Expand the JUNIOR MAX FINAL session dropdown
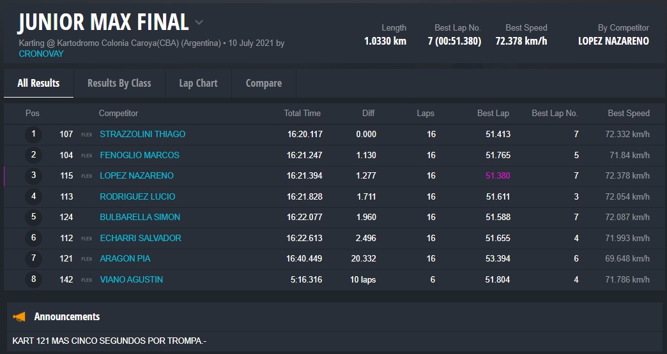Viewport: 667px width, 354px height. pyautogui.click(x=199, y=22)
